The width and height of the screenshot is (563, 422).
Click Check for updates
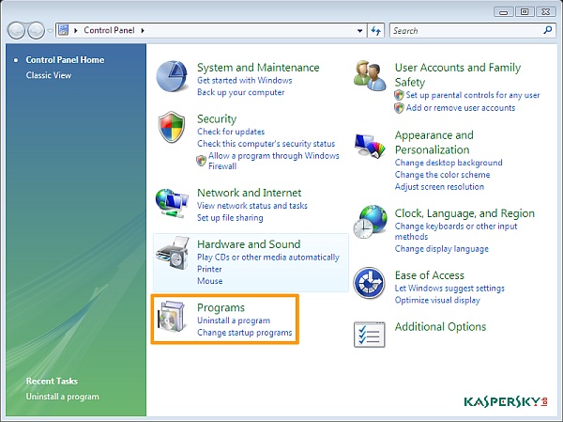coord(231,132)
